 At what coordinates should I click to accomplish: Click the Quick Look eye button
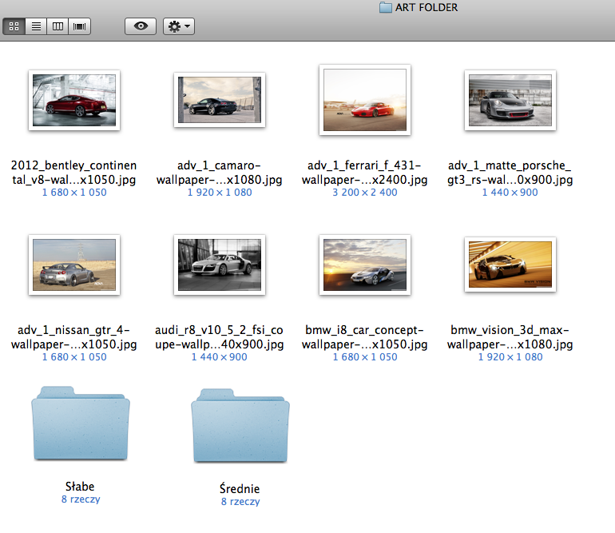141,26
